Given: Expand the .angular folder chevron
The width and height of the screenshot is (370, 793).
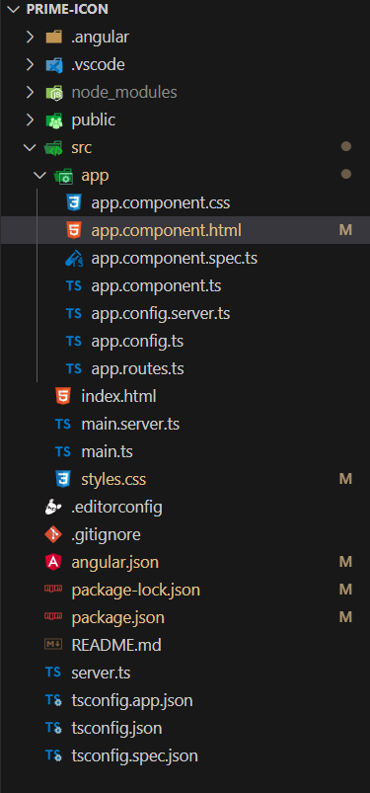Looking at the screenshot, I should (30, 37).
